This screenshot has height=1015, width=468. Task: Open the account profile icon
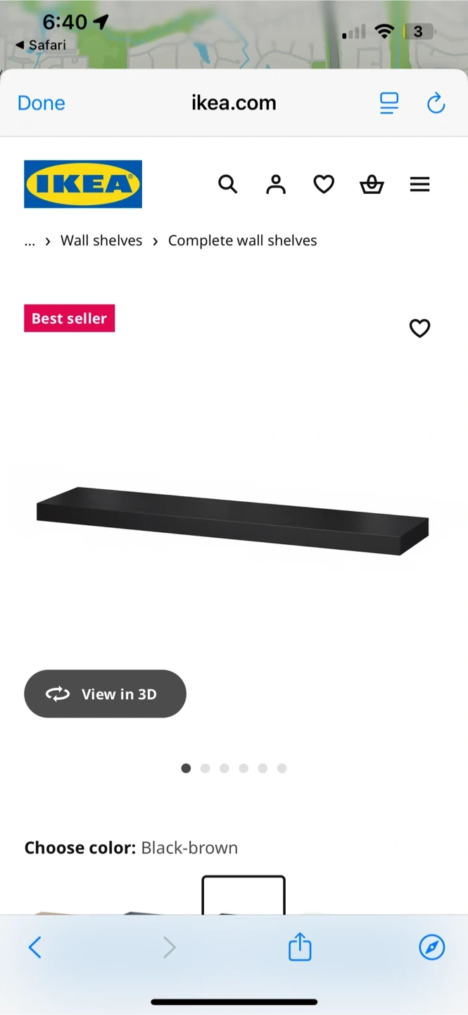tap(276, 185)
